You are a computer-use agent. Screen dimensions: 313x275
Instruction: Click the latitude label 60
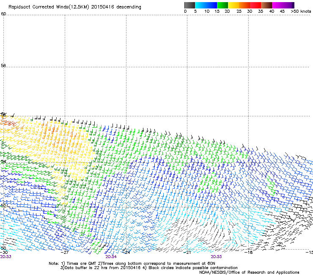[x=3, y=14]
